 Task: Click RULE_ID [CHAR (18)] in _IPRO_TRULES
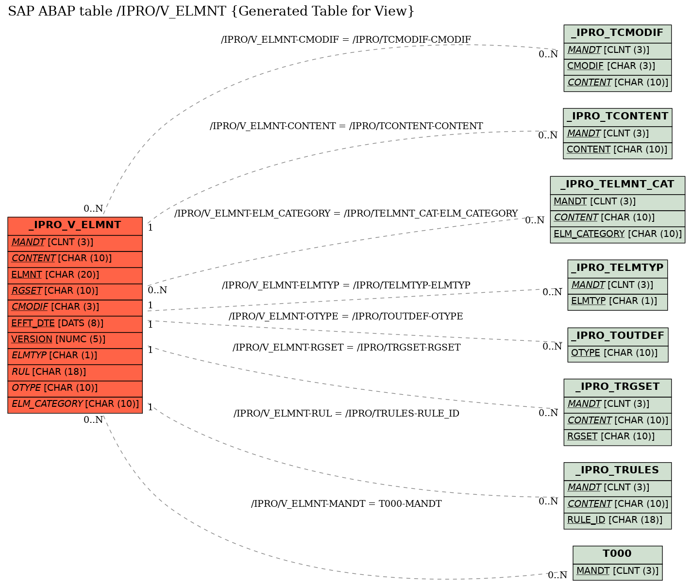[x=618, y=520]
